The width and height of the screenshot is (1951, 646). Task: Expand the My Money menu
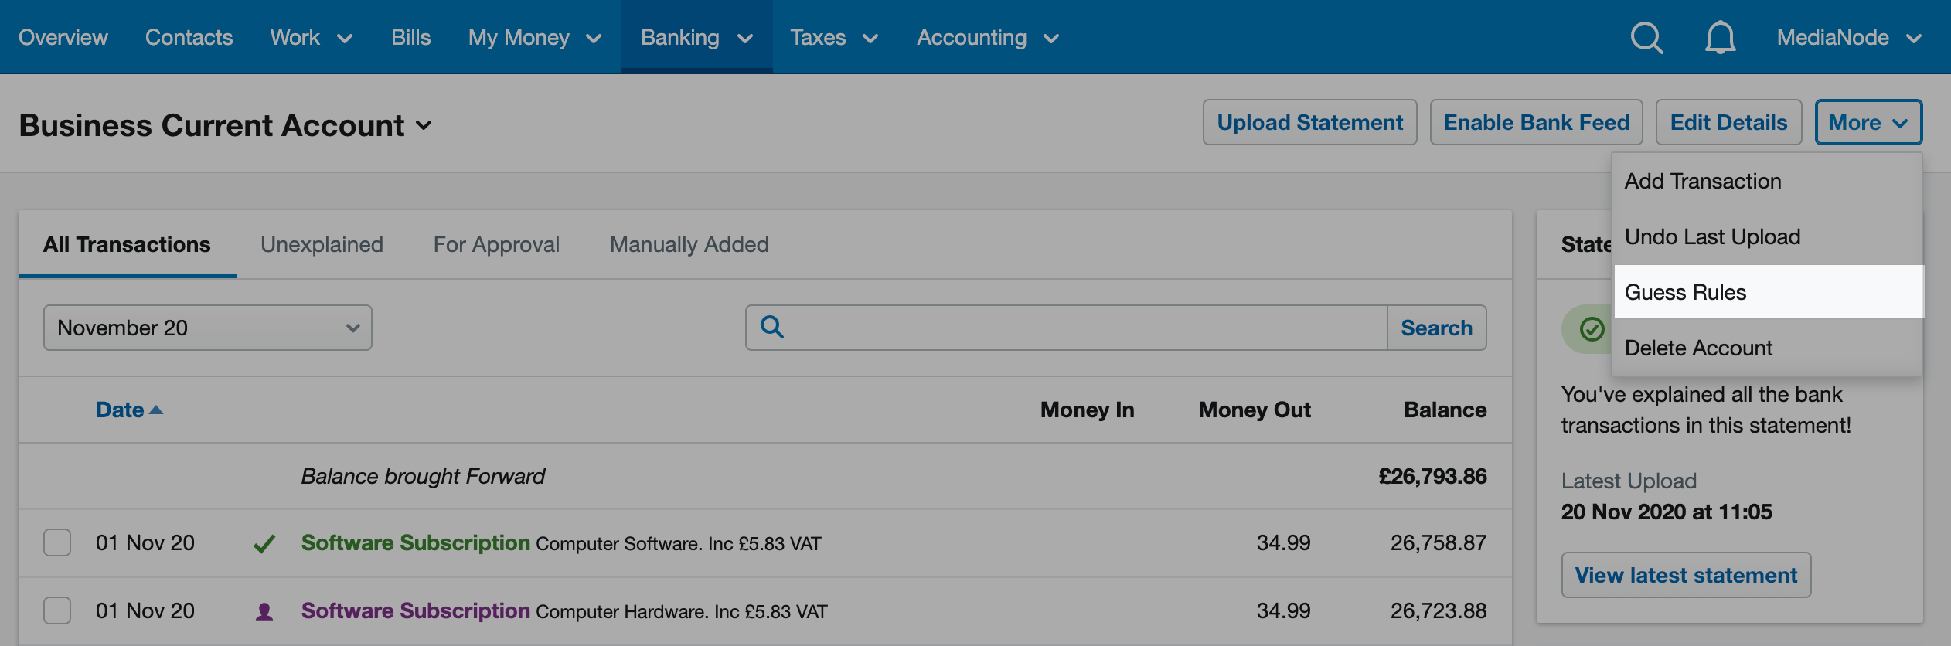(535, 37)
